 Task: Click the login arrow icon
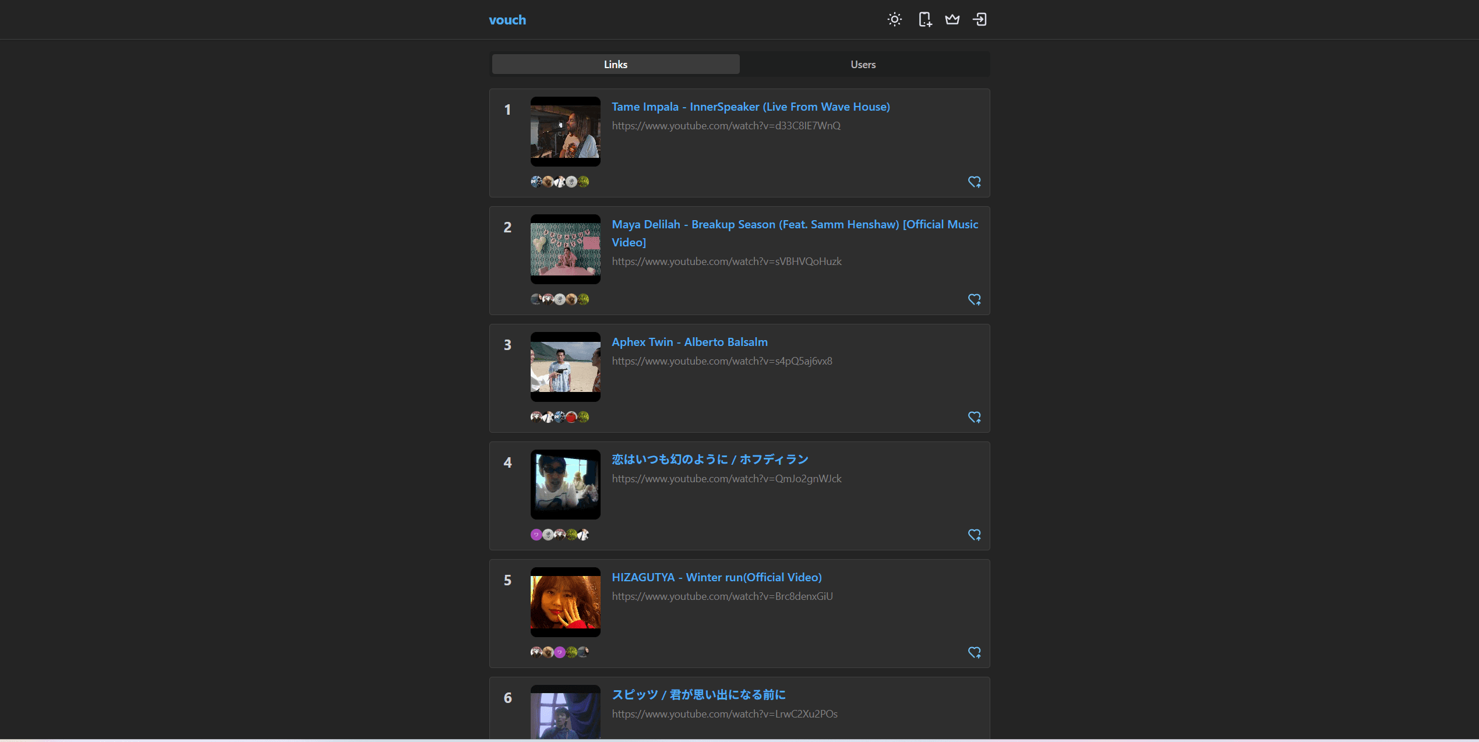tap(980, 19)
